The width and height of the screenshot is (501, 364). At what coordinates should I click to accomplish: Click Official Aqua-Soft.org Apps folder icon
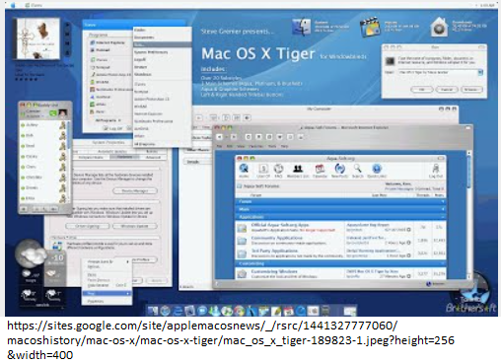[242, 228]
